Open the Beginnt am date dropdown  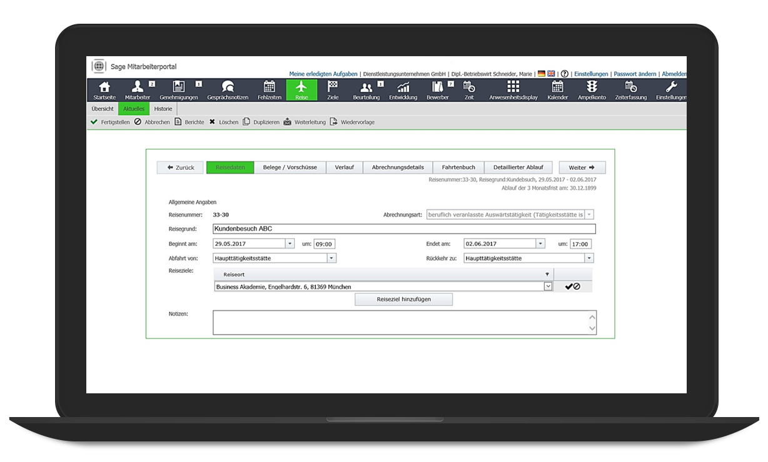click(289, 243)
